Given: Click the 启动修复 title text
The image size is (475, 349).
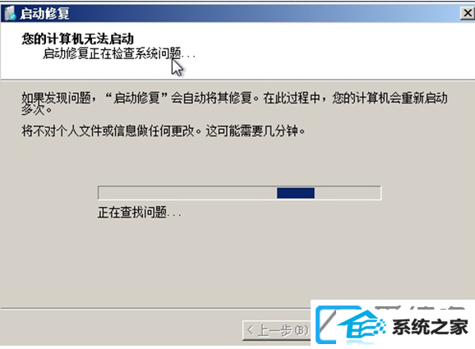Looking at the screenshot, I should (44, 14).
